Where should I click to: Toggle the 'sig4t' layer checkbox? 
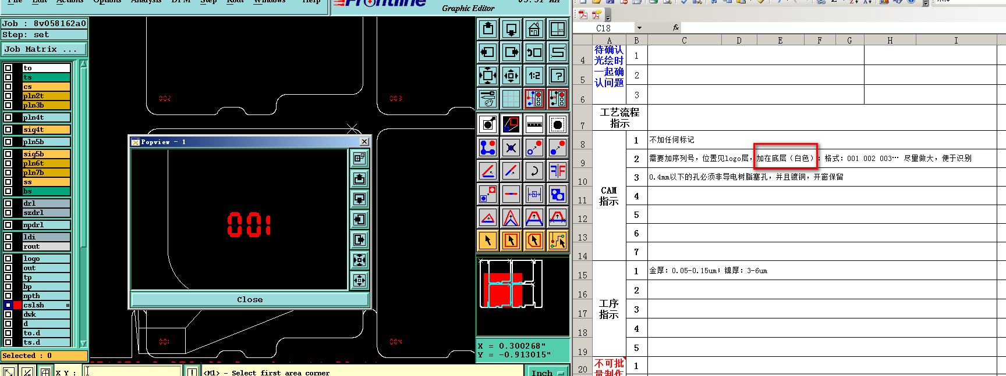8,130
